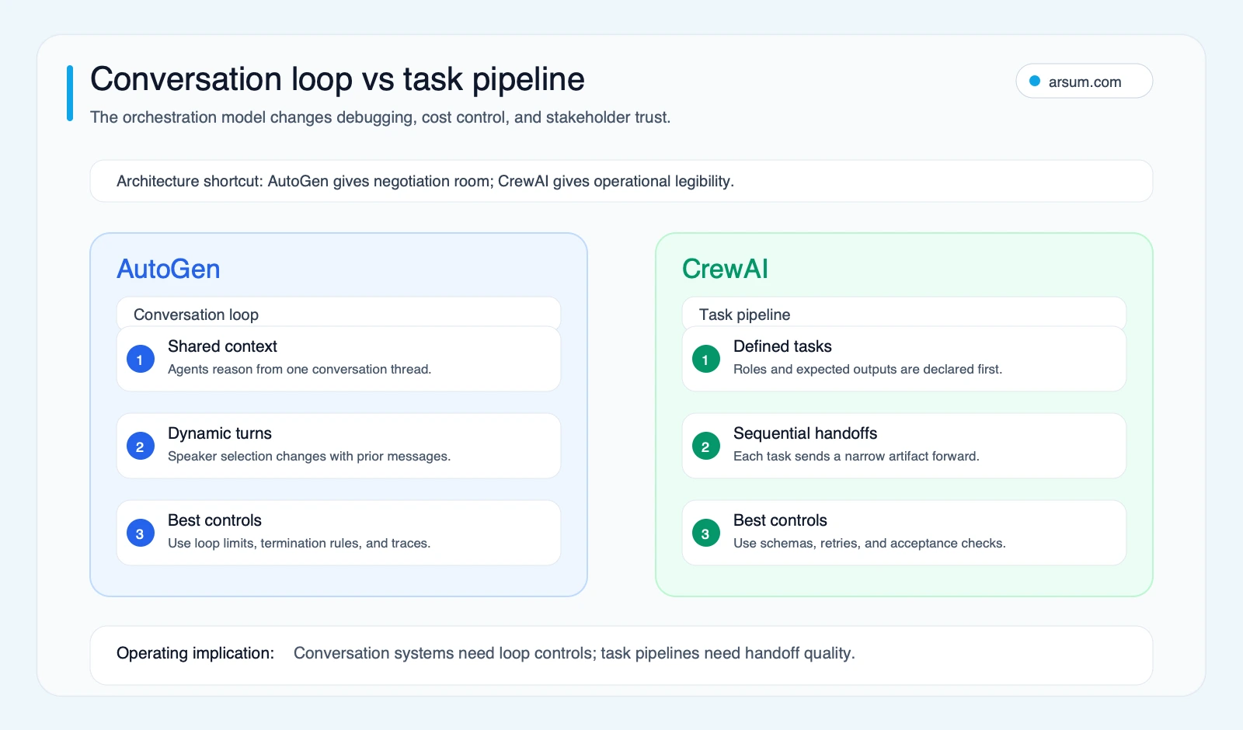This screenshot has width=1243, height=730.
Task: Click 'Use schemas, retries, and acceptance checks.'
Action: (x=869, y=543)
